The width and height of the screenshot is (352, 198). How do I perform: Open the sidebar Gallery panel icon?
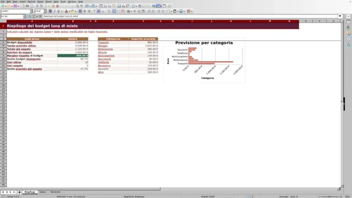click(x=348, y=33)
